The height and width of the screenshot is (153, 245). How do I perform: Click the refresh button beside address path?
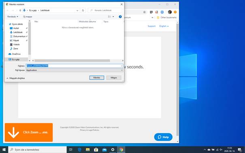pyautogui.click(x=83, y=10)
